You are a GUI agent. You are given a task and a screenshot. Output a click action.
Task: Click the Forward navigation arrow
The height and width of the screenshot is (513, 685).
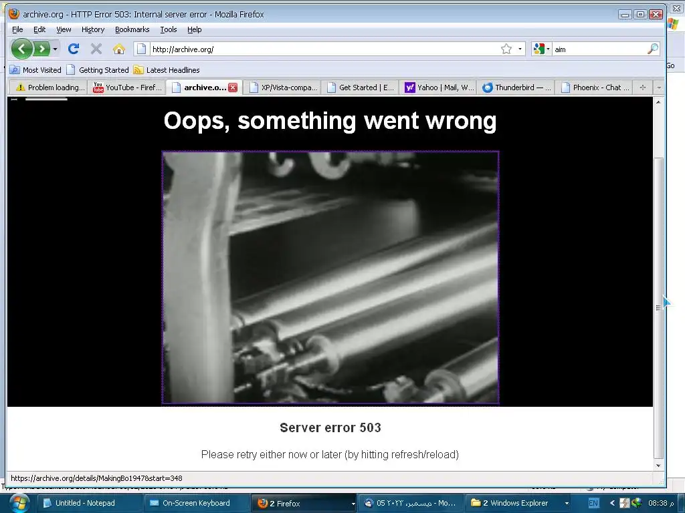pyautogui.click(x=42, y=49)
